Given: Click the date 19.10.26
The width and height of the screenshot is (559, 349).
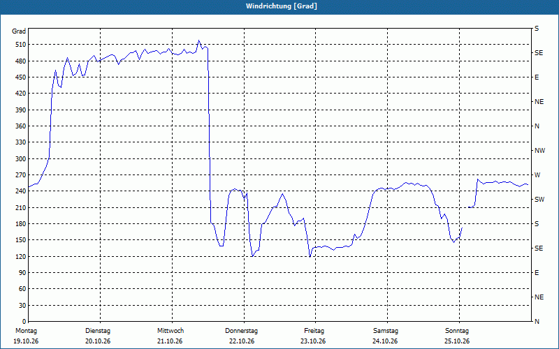Looking at the screenshot, I should tap(26, 341).
